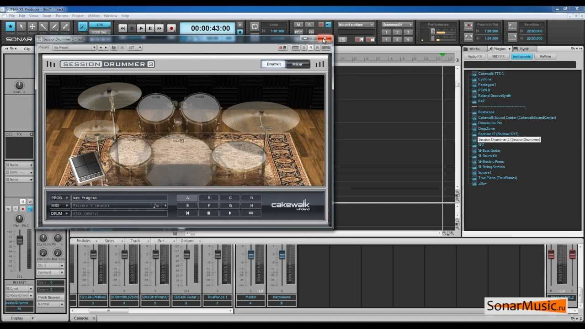This screenshot has height=329, width=585.
Task: Select the arrow Select tool
Action: [21, 27]
